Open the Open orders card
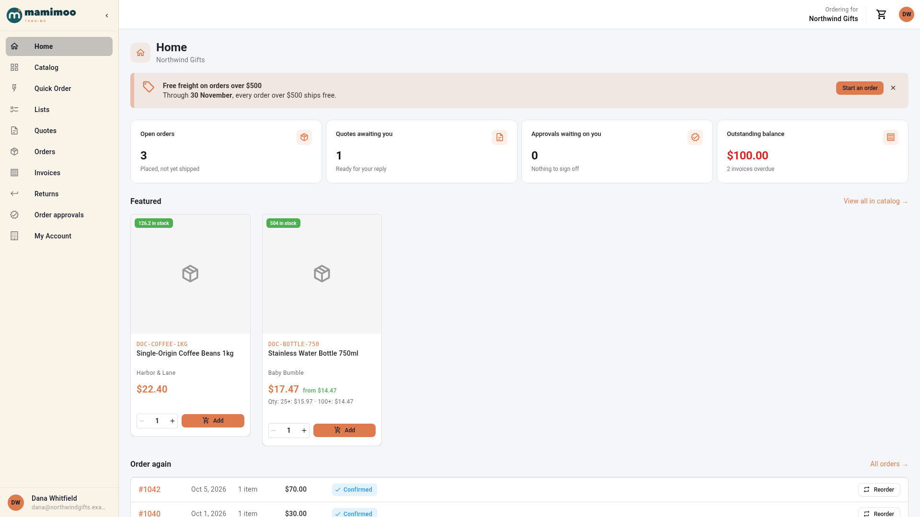Image resolution: width=920 pixels, height=517 pixels. 226,151
